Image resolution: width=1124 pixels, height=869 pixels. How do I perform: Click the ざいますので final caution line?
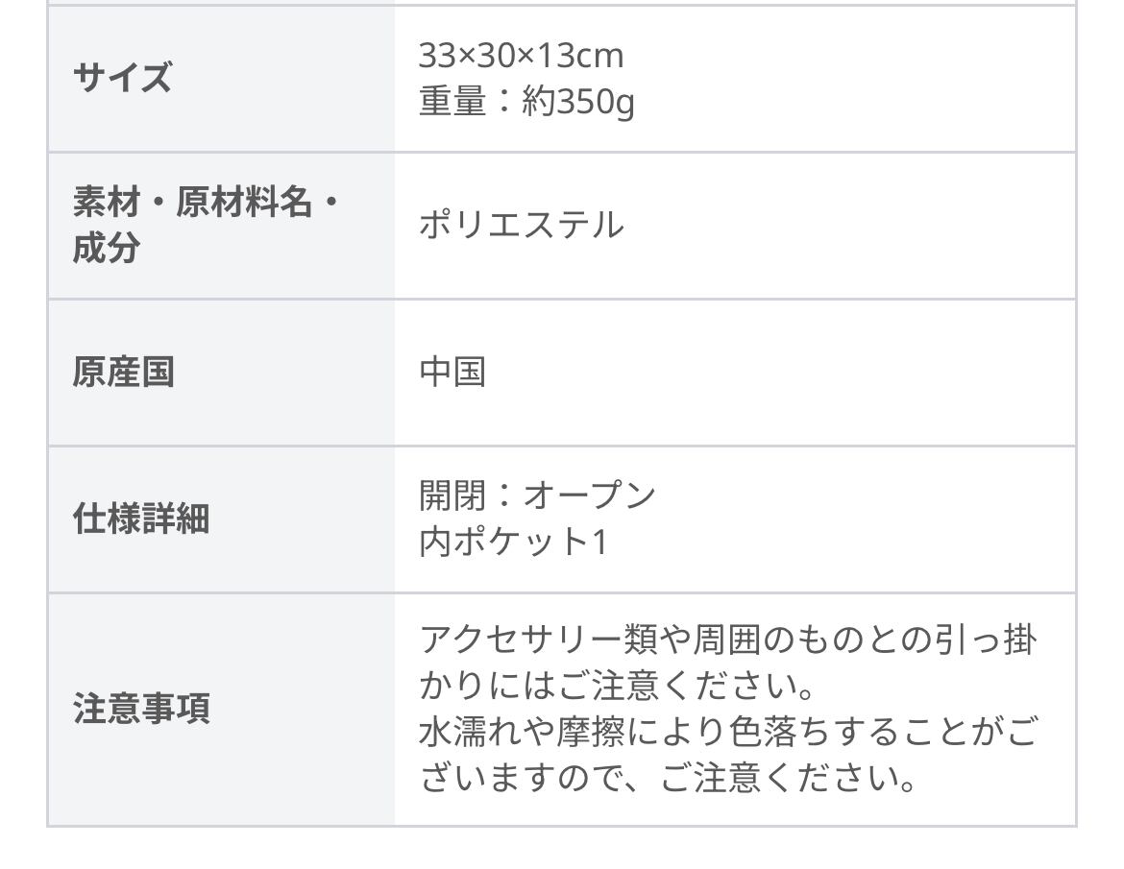point(665,779)
